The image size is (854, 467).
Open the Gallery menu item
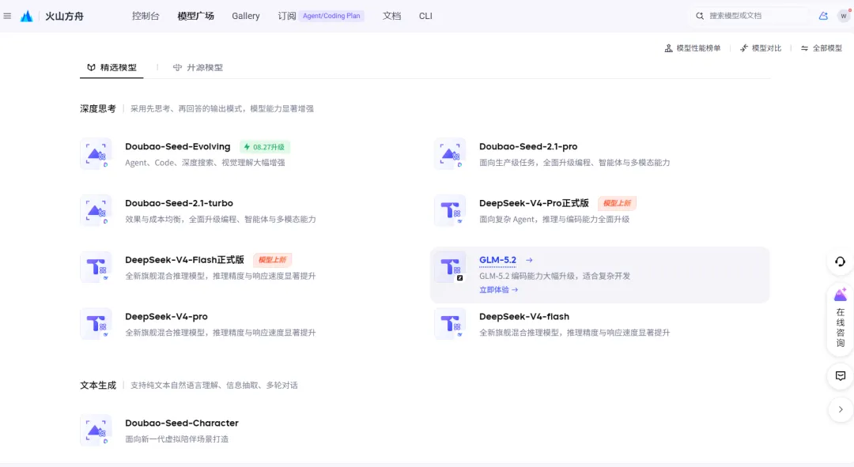click(x=246, y=16)
